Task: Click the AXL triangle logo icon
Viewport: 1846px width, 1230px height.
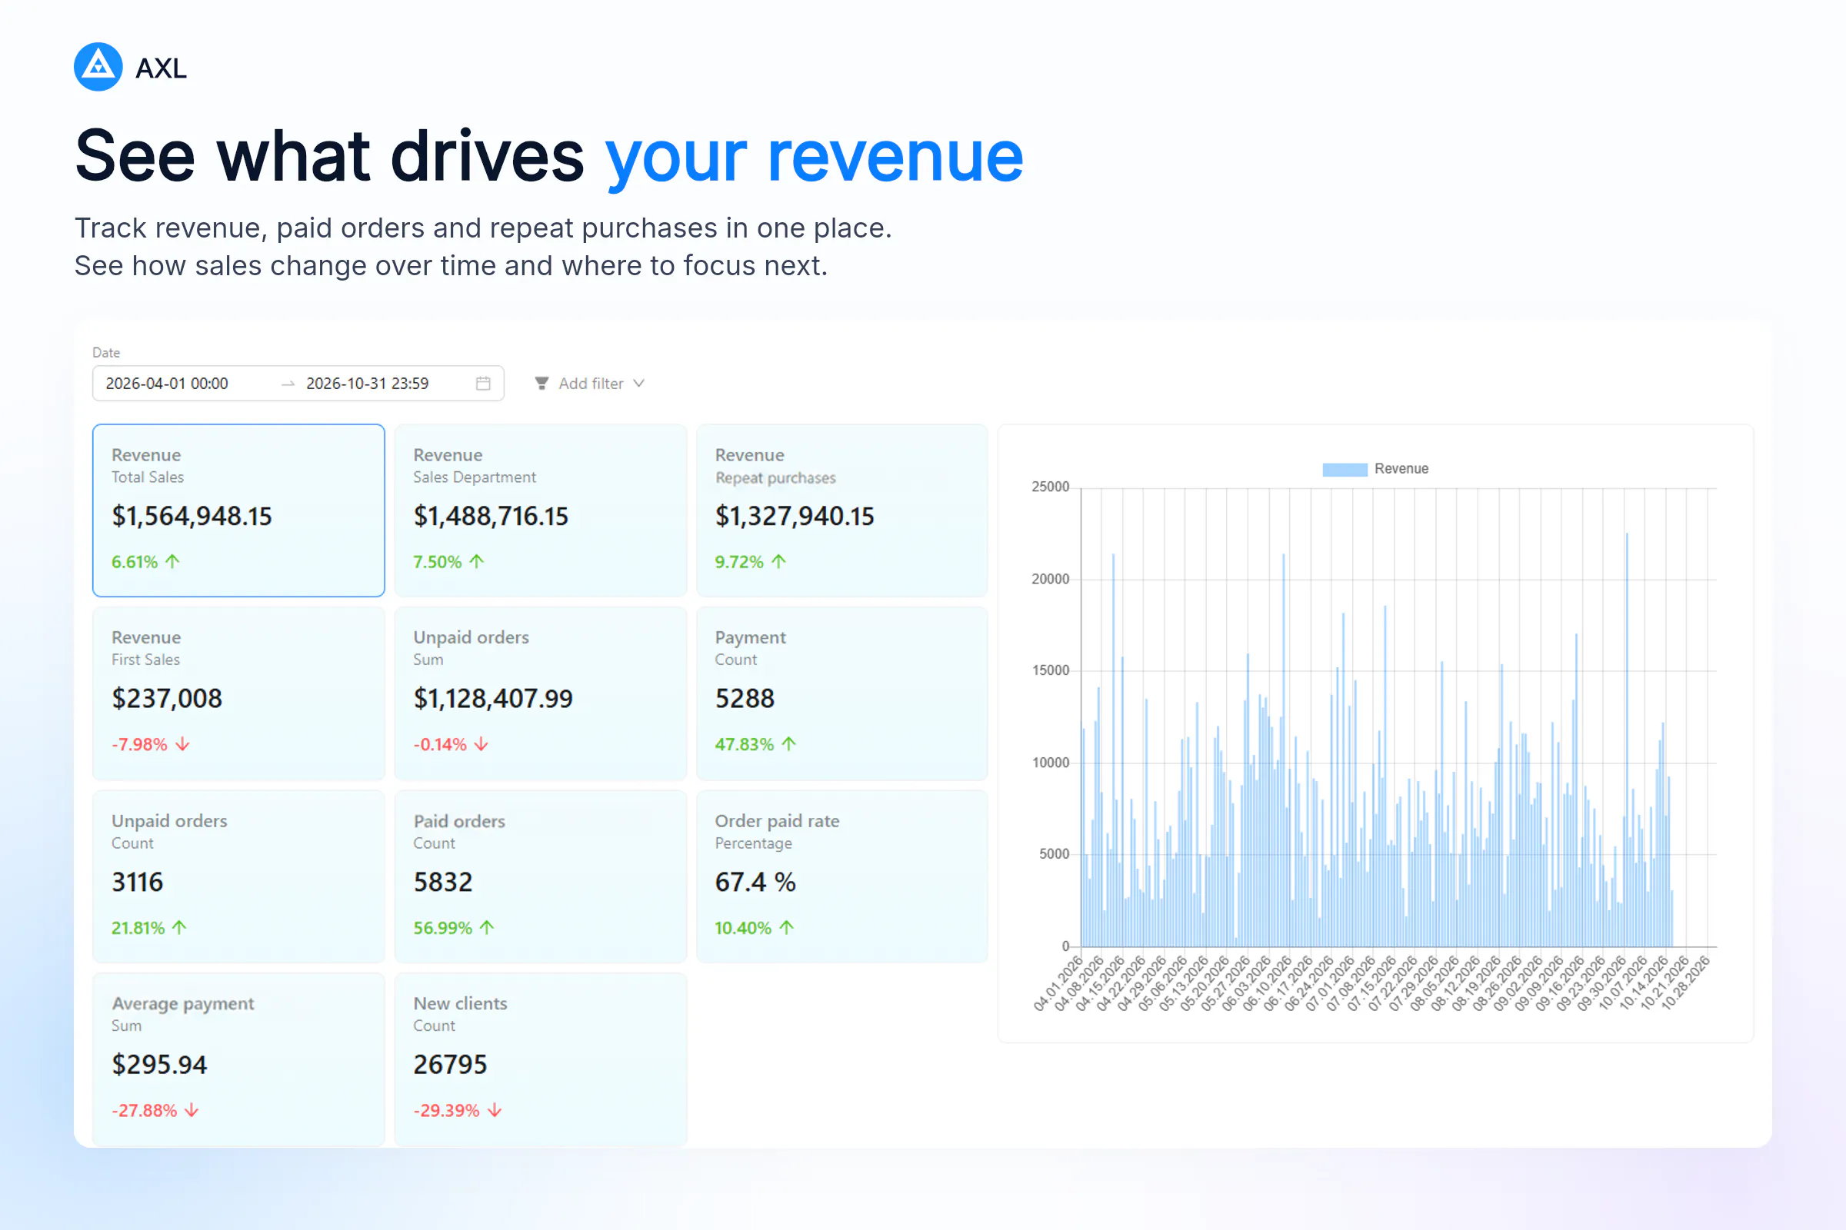Action: pyautogui.click(x=98, y=67)
